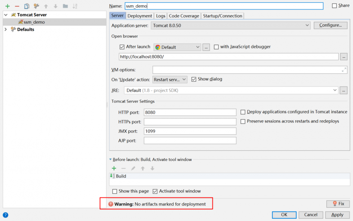Move before launch task down
The height and width of the screenshot is (221, 353).
click(152, 168)
